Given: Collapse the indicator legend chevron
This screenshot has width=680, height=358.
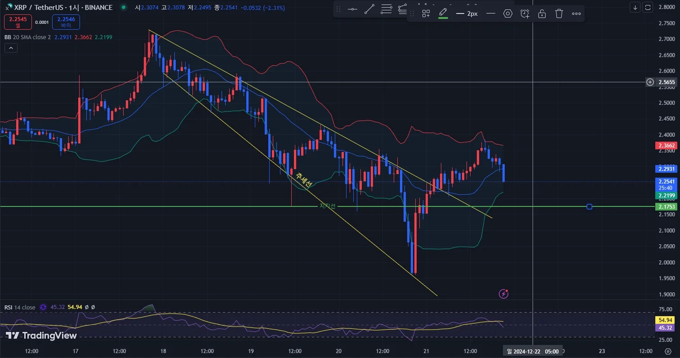Looking at the screenshot, I should (x=11, y=48).
